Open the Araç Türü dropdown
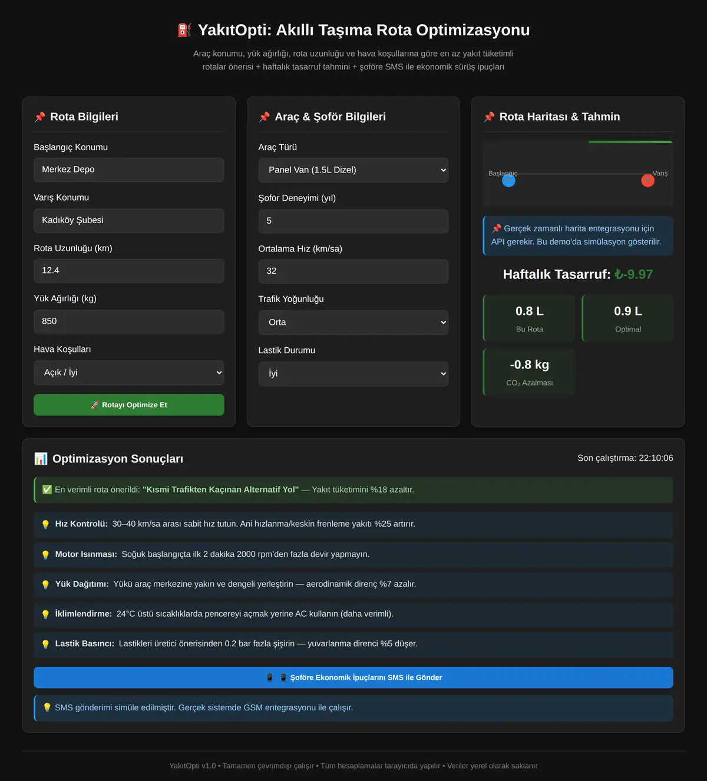The height and width of the screenshot is (781, 707). 353,170
